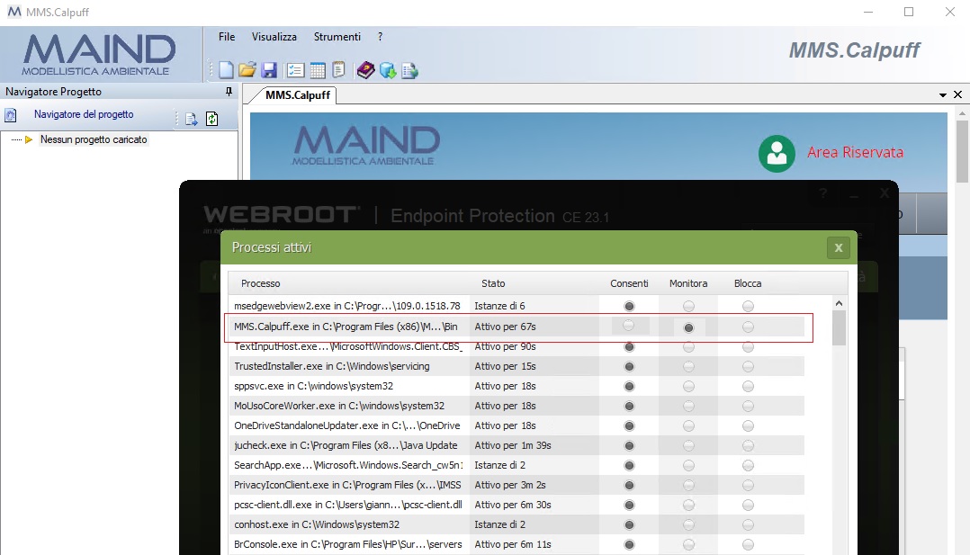
Task: Click the database download toolbar icon
Action: tap(388, 70)
